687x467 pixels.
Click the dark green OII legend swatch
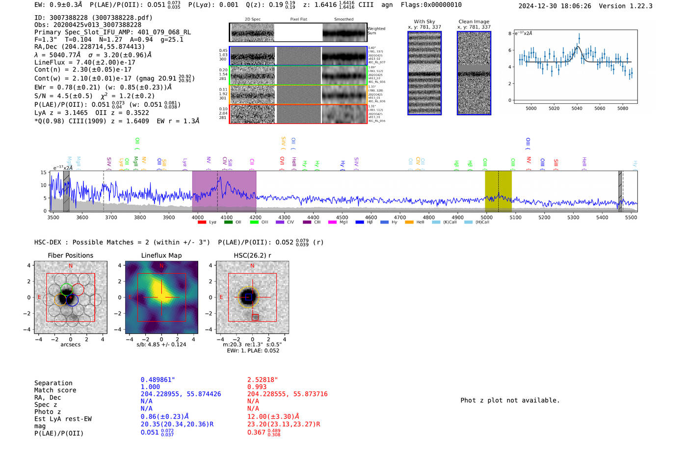(228, 222)
